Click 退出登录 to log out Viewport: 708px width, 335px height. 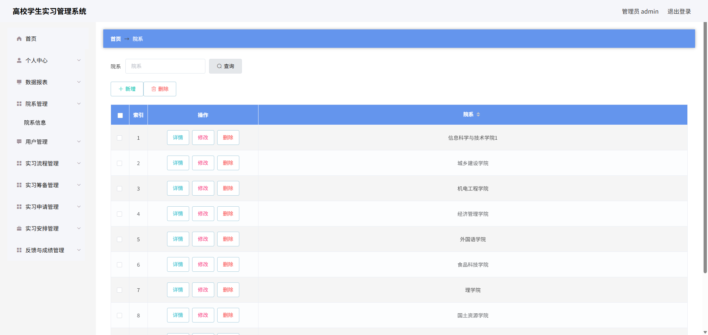(x=679, y=11)
